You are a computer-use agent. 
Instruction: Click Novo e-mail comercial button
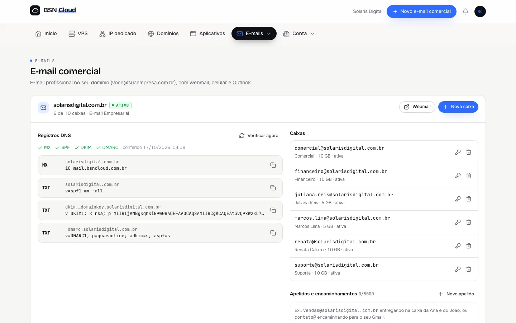click(x=421, y=11)
